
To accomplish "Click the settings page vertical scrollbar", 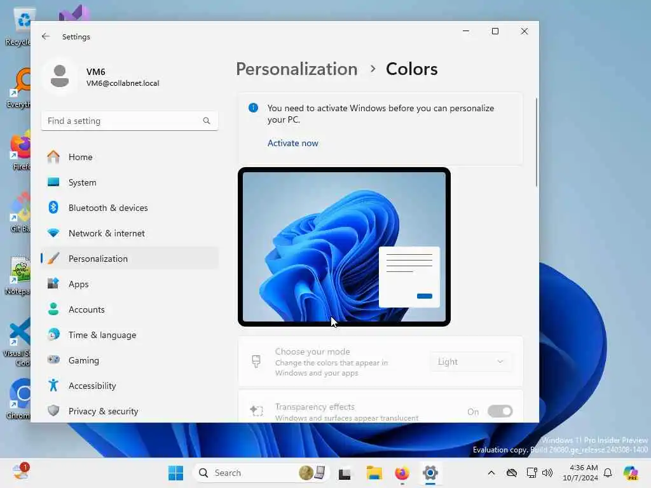I will [537, 142].
